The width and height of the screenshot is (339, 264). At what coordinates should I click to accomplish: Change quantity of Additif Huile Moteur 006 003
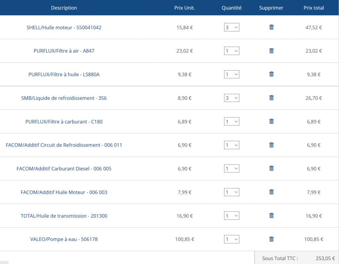coord(231,192)
